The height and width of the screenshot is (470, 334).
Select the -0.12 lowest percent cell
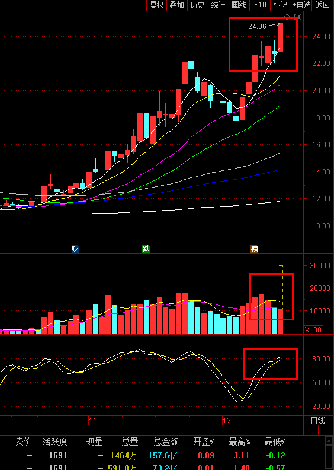(x=275, y=456)
